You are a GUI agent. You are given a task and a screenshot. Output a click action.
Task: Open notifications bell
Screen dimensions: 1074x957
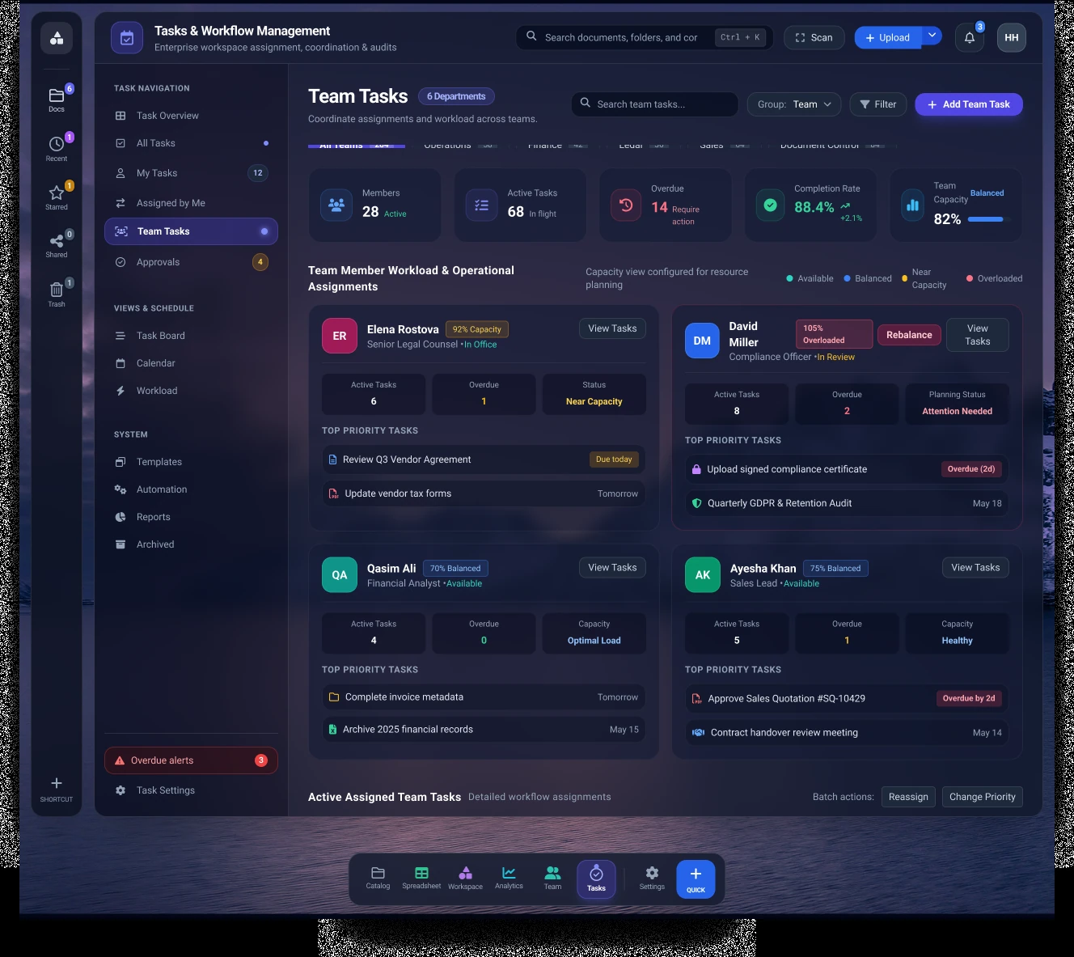(970, 37)
